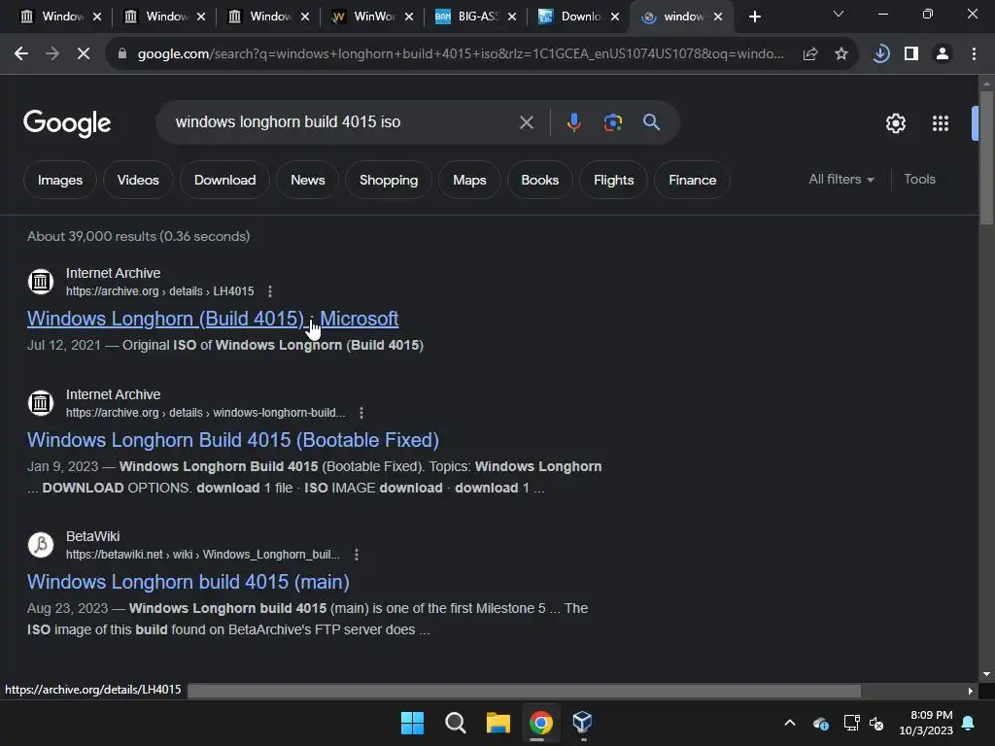
Task: Click the horizontal scrollbar's right arrow
Action: 971,691
